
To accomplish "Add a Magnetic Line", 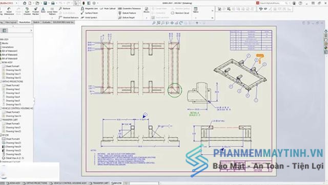I will 89,8.
